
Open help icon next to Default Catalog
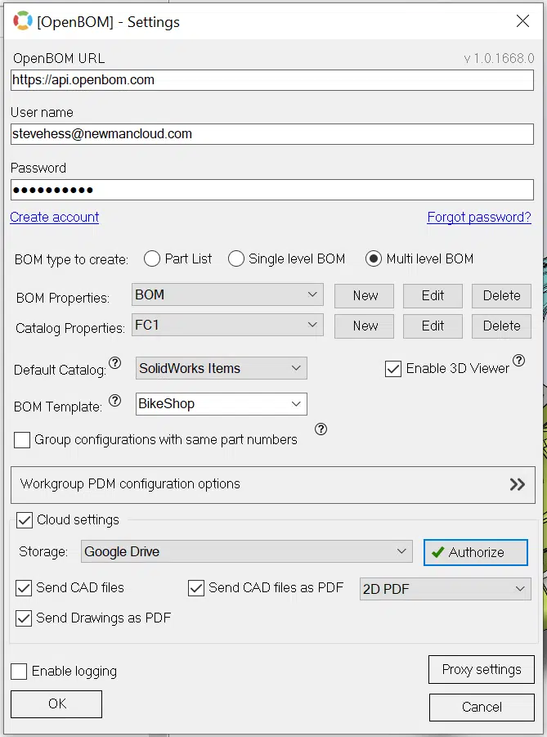point(115,363)
